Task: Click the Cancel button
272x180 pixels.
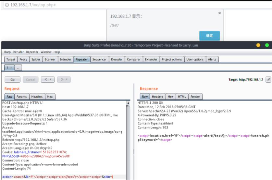Action: click(31, 79)
